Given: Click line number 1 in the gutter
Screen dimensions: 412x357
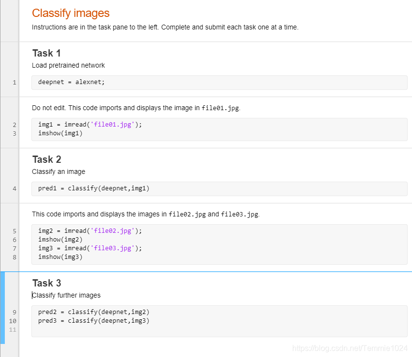Looking at the screenshot, I should (14, 83).
